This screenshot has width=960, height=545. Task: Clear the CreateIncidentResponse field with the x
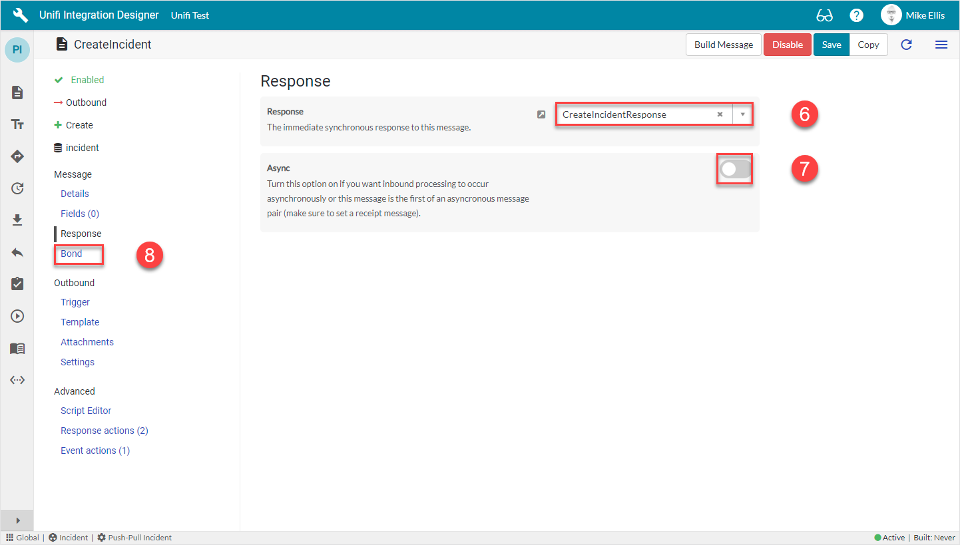[x=720, y=114]
